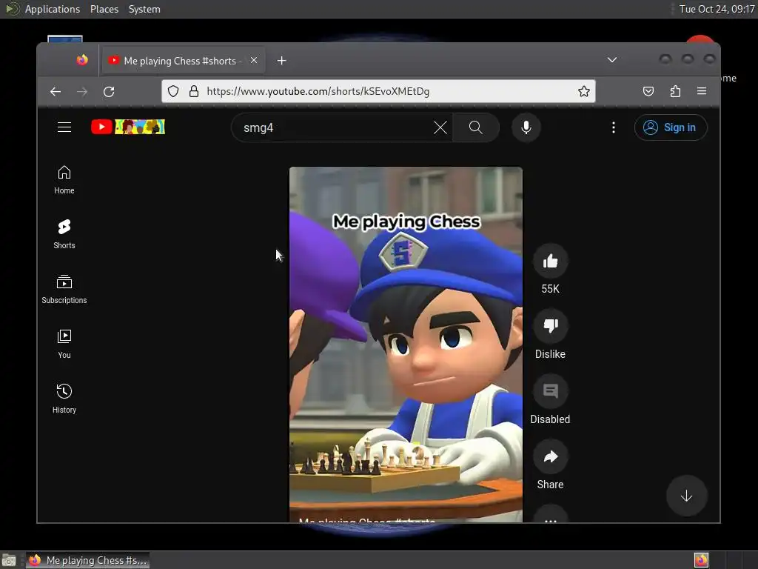The height and width of the screenshot is (569, 758).
Task: Open Firefox extensions menu
Action: (x=675, y=91)
